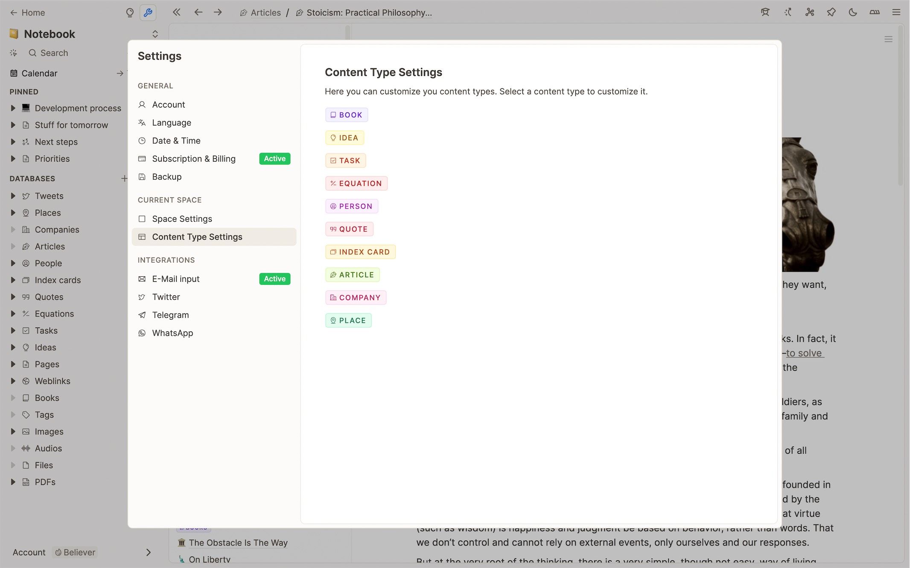Select Space Settings in the settings menu
This screenshot has height=568, width=910.
click(182, 219)
